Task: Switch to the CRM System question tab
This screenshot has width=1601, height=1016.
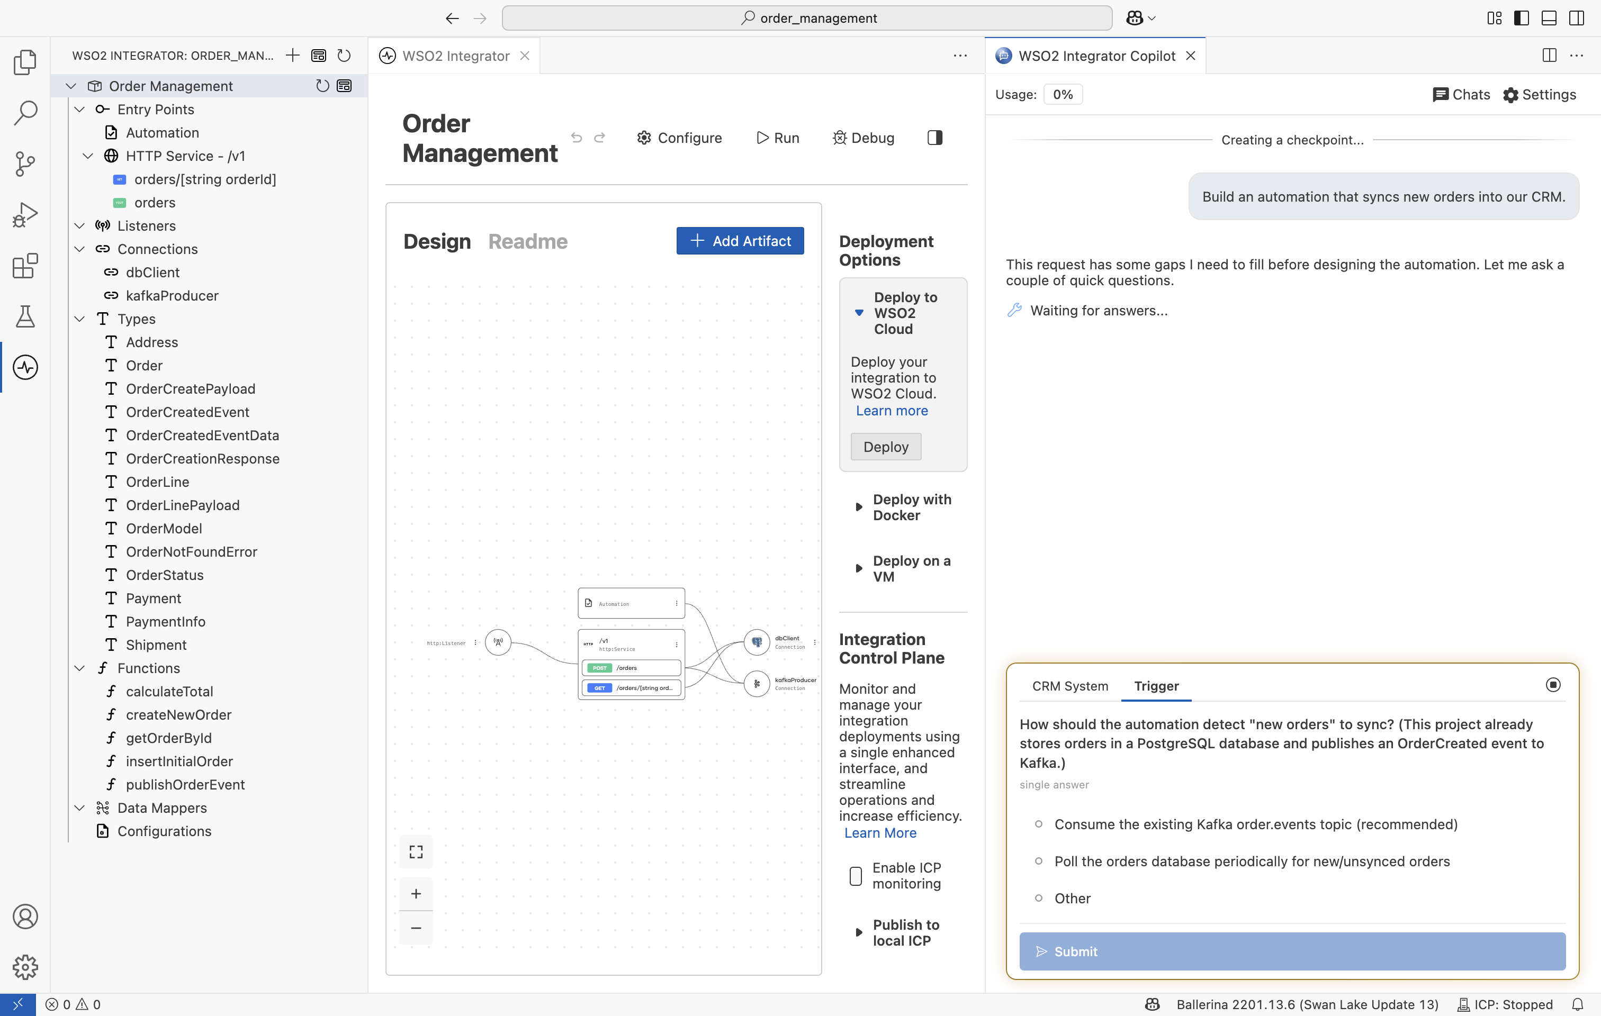Action: 1070,686
